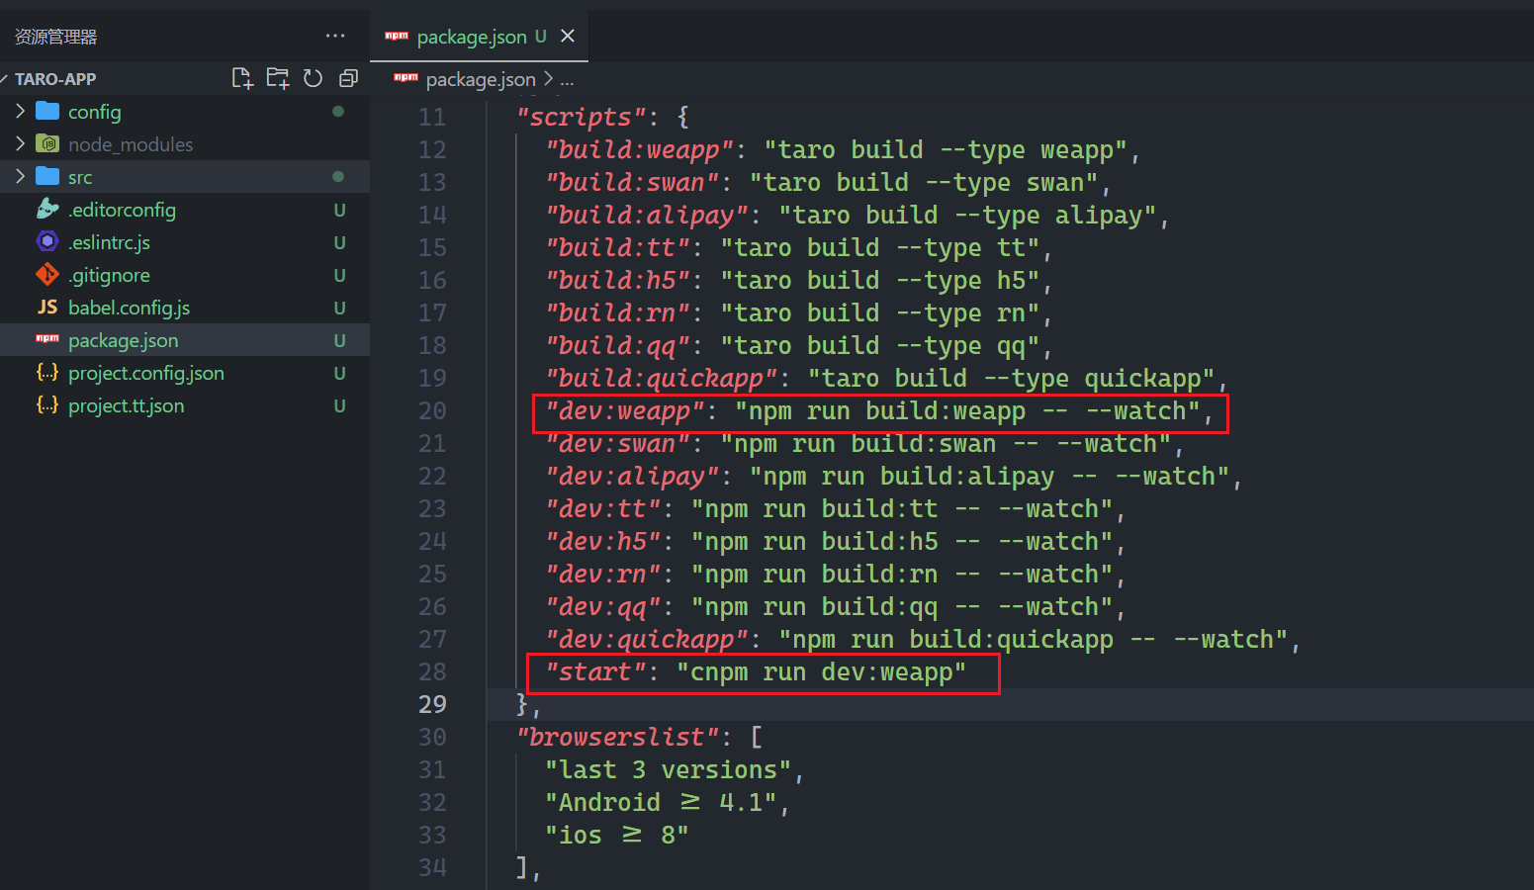
Task: Click the "scripts" key in the editor
Action: (582, 117)
